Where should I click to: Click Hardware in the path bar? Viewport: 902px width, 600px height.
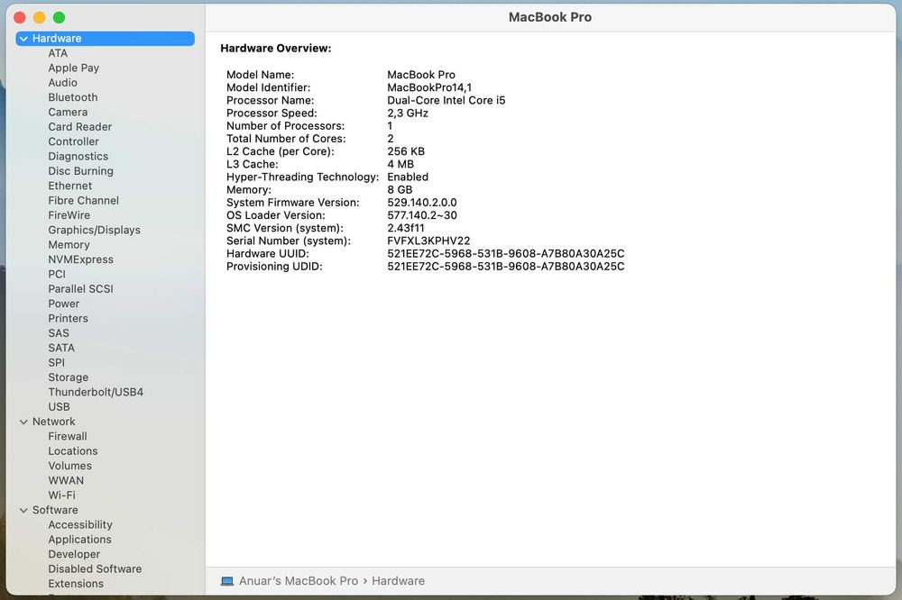pos(398,581)
